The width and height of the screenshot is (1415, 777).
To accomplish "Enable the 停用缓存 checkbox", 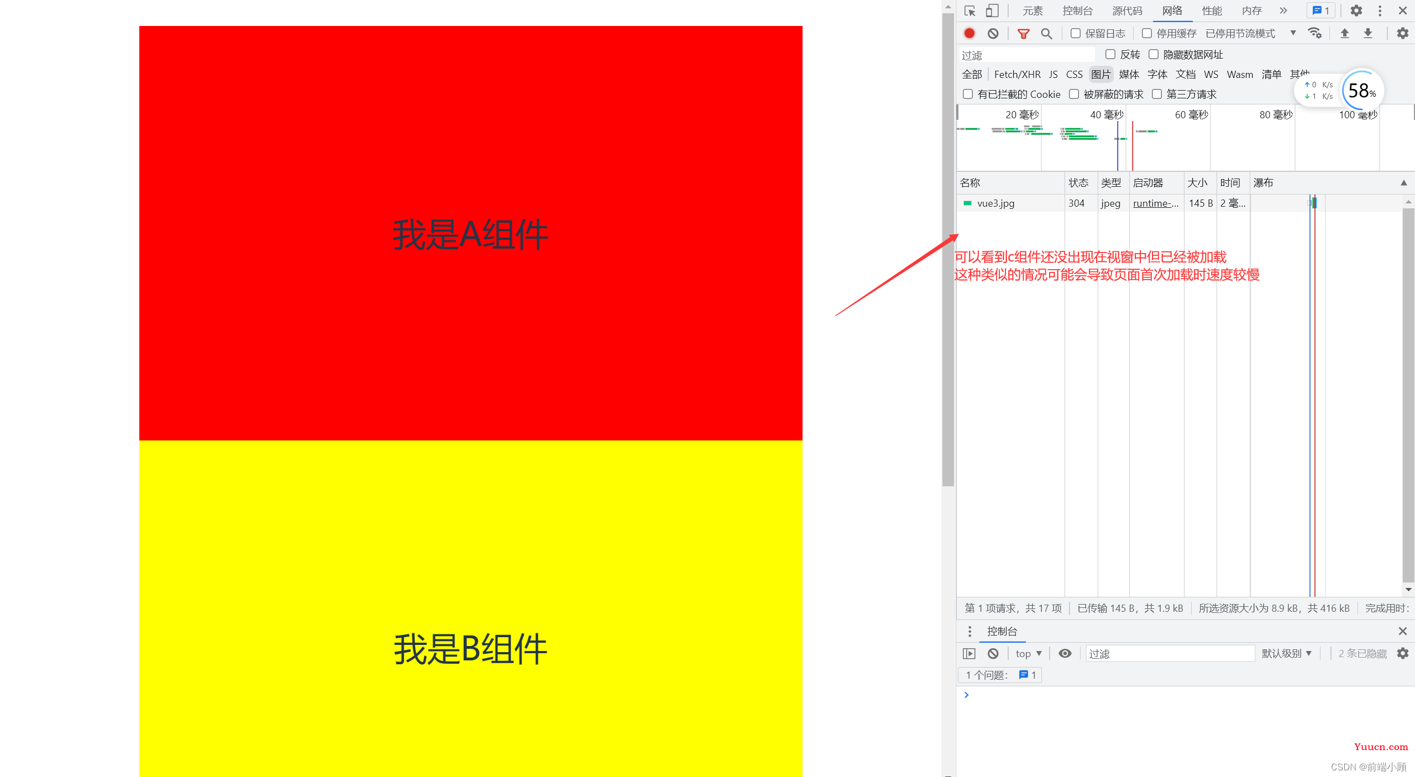I will (1147, 33).
